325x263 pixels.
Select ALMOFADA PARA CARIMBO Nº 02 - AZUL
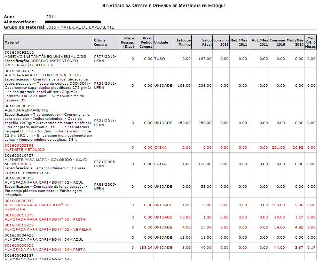pyautogui.click(x=44, y=183)
